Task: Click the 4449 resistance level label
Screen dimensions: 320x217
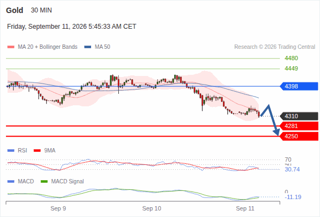Action: (x=291, y=68)
